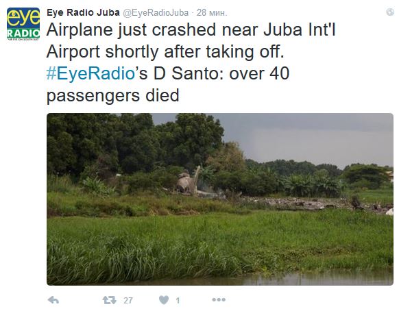This screenshot has height=311, width=399.
Task: Click the wreckage tail in the photo
Action: pyautogui.click(x=197, y=179)
